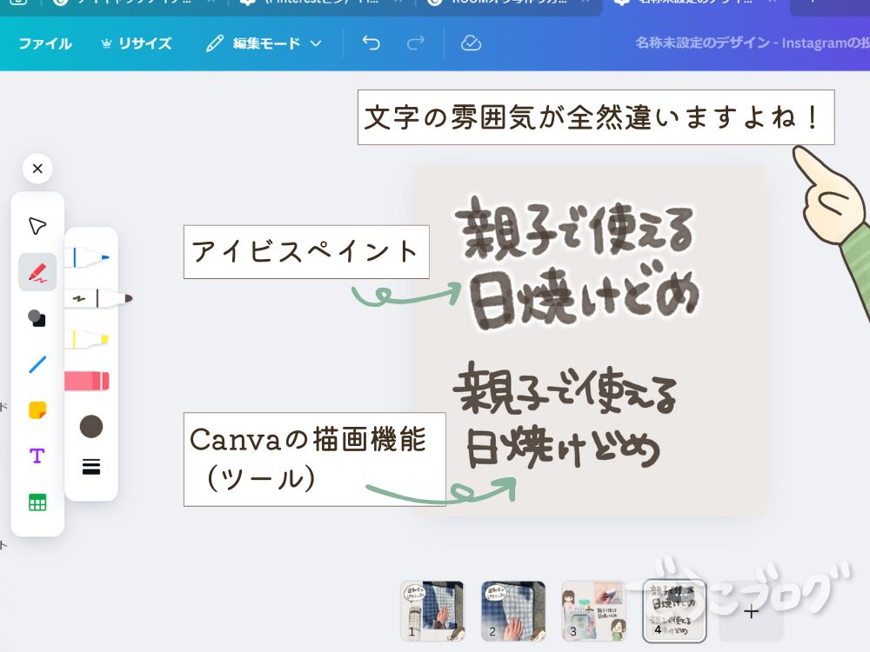Click the Canvaの描画機能 label text
The width and height of the screenshot is (870, 652).
tap(308, 440)
